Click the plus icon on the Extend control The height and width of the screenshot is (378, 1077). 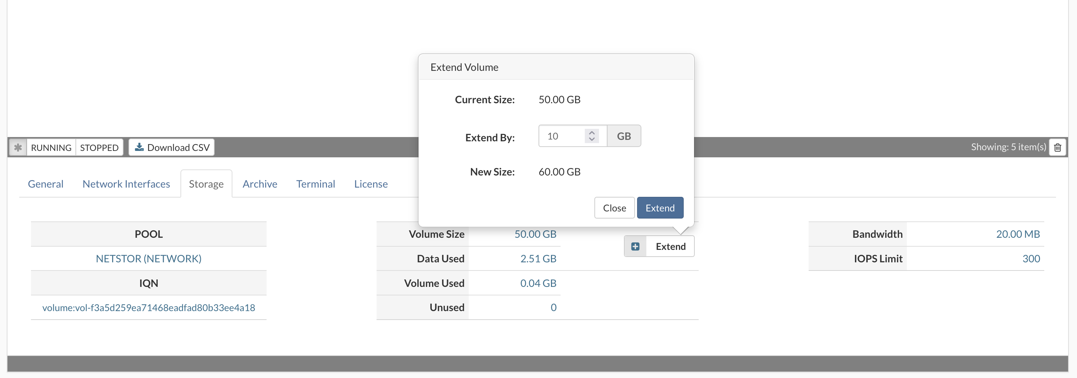(635, 246)
